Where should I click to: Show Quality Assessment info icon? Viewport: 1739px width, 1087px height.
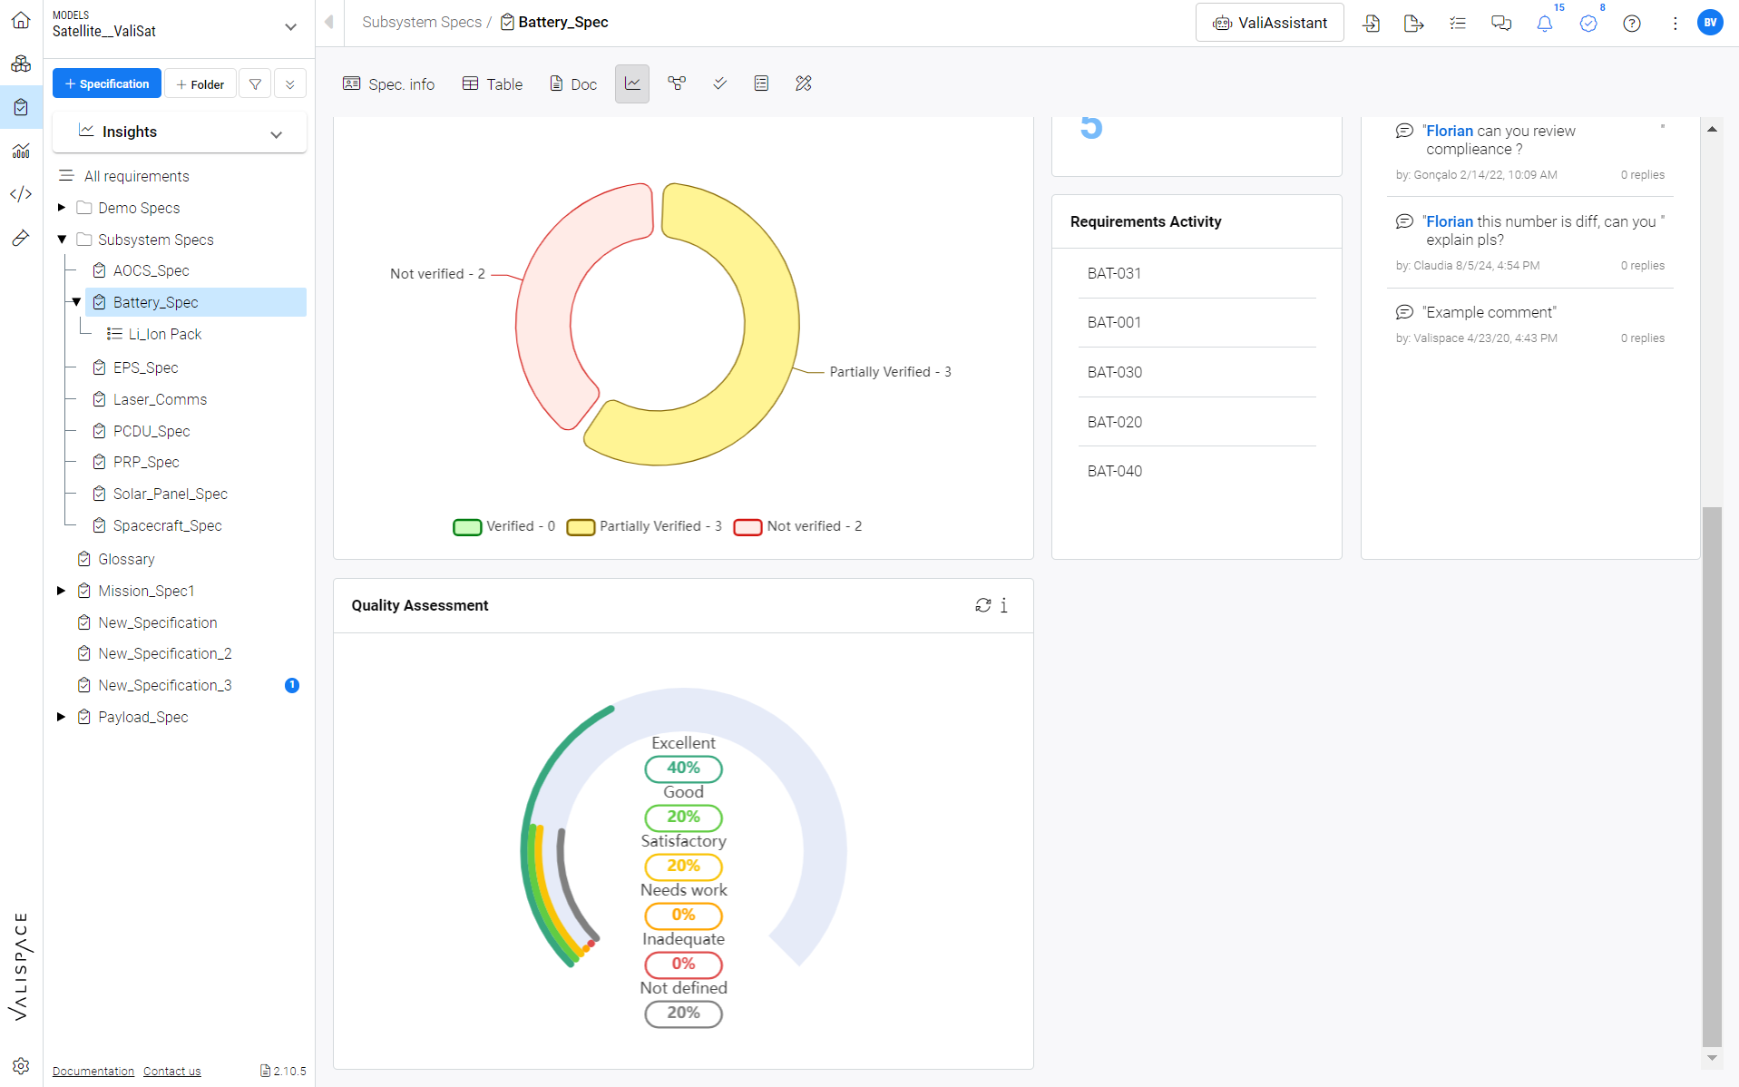(x=1003, y=605)
